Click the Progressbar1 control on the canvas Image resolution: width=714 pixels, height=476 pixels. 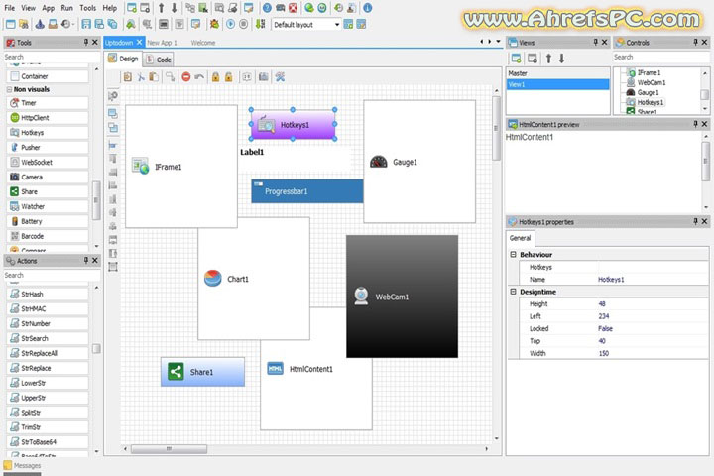(307, 191)
